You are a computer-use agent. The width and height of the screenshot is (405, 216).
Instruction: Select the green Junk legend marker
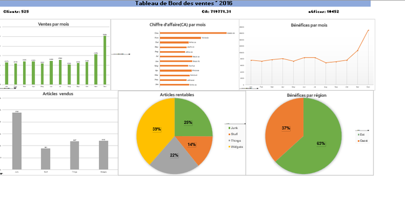pyautogui.click(x=229, y=128)
